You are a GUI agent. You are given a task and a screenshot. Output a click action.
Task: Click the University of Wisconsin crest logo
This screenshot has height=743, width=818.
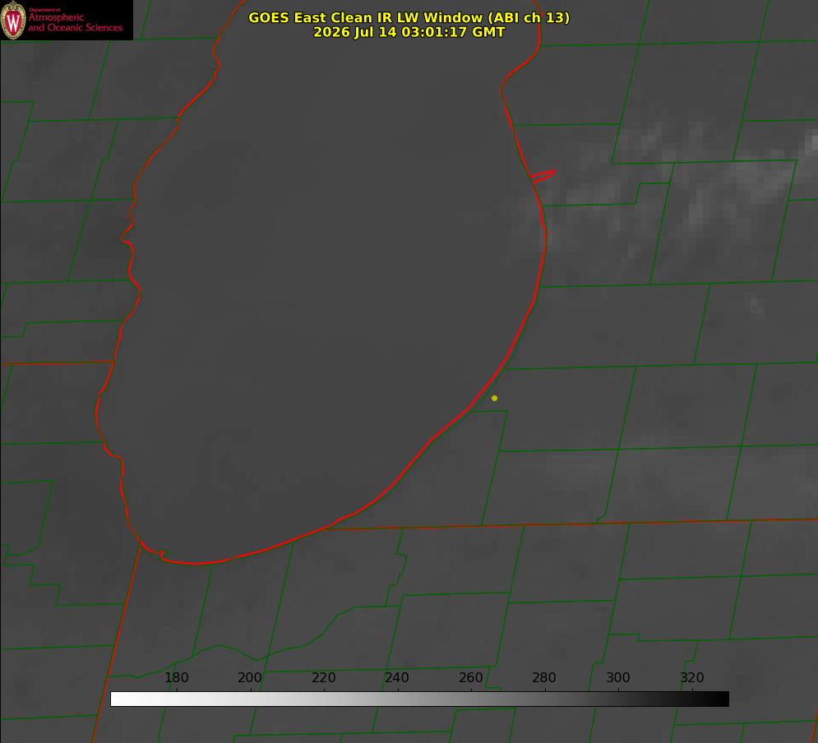pyautogui.click(x=13, y=20)
